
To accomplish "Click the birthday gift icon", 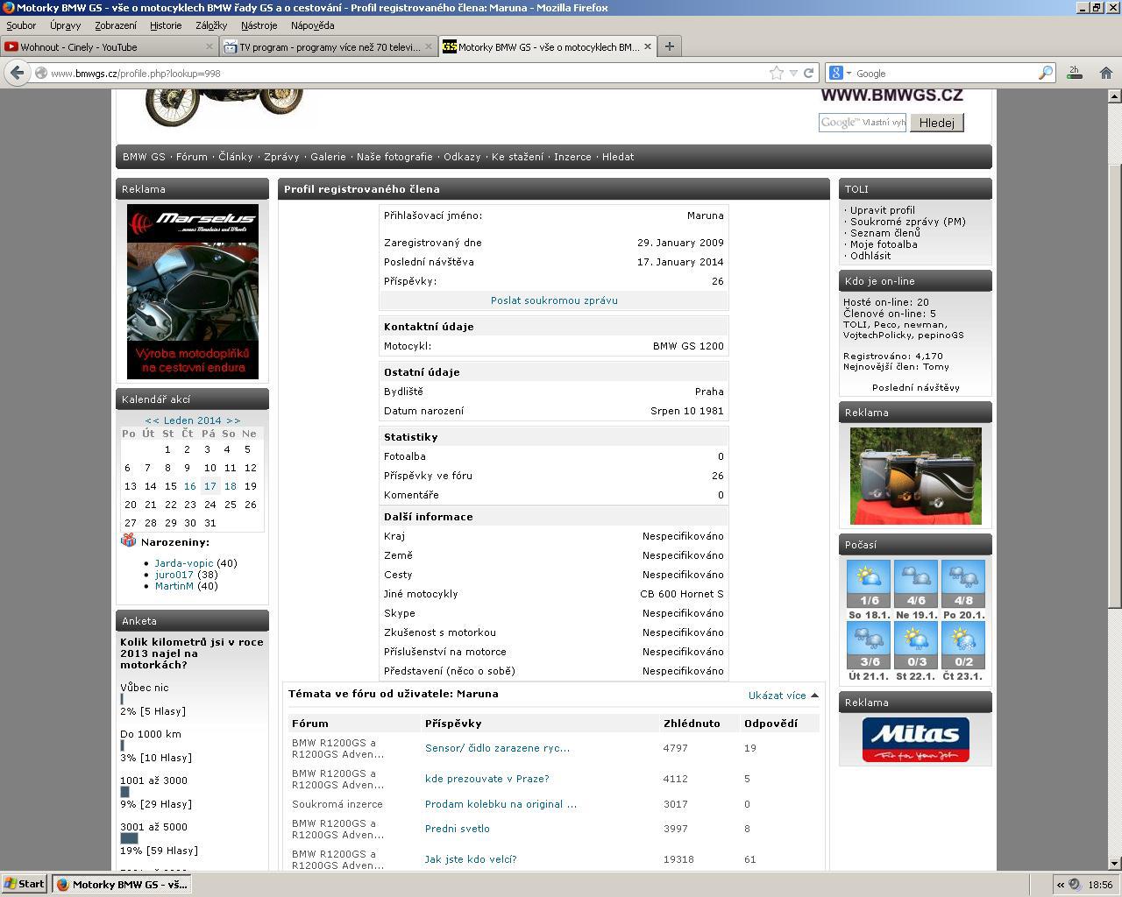I will pos(129,540).
